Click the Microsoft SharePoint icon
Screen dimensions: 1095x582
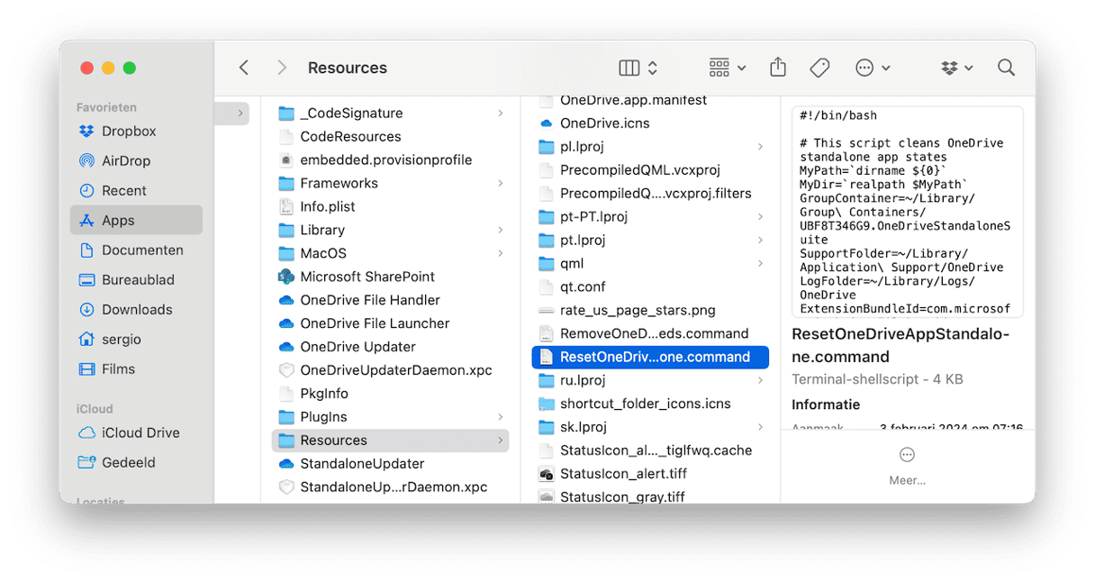[286, 277]
